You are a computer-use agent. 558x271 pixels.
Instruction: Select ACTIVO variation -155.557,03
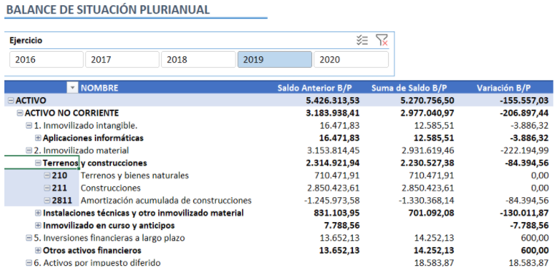pyautogui.click(x=524, y=101)
